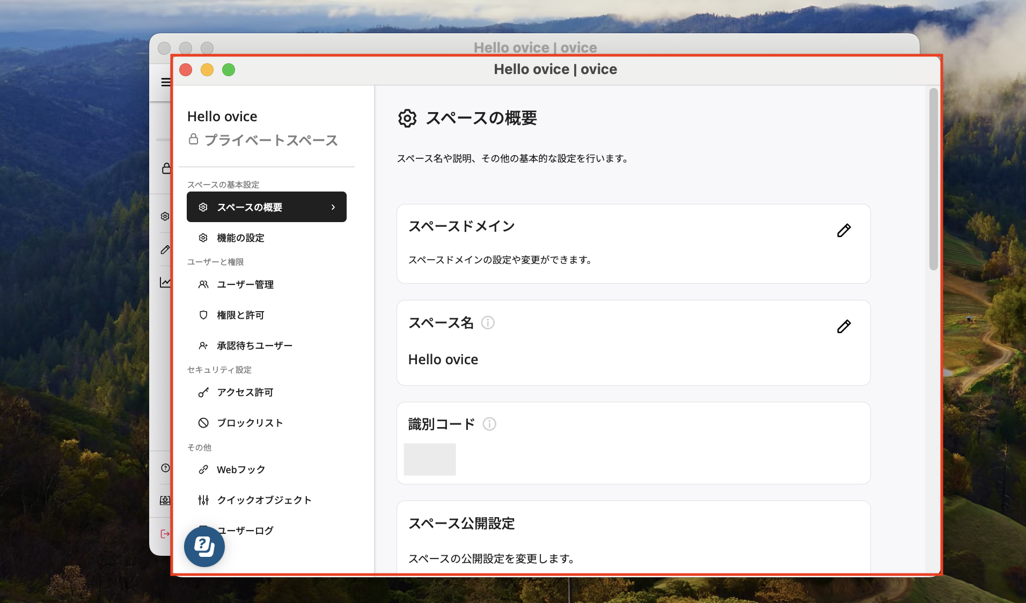Click the info icon next to スペース名
This screenshot has height=603, width=1026.
[488, 322]
